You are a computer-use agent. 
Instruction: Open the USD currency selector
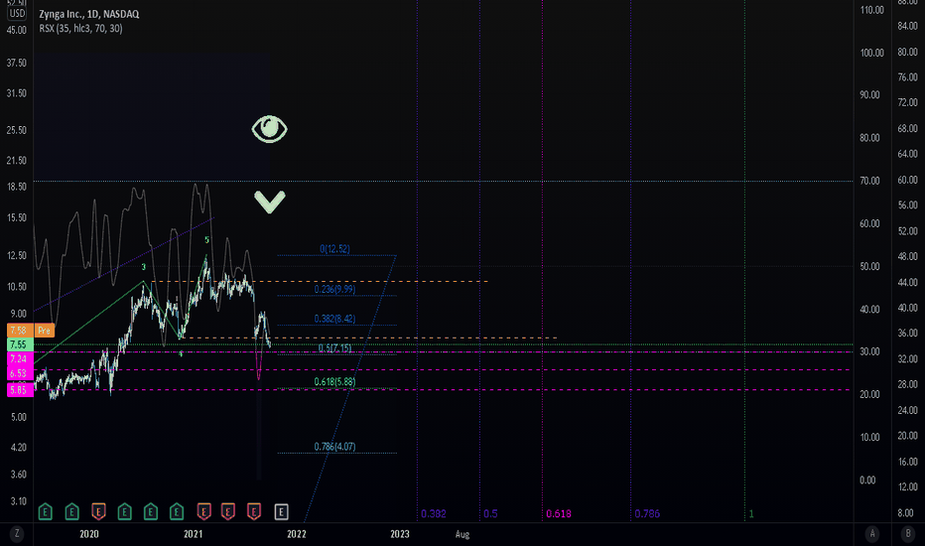click(17, 14)
